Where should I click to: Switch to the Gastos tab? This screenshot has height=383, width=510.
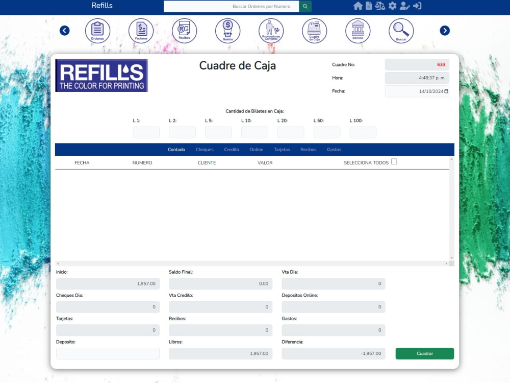[x=334, y=150]
